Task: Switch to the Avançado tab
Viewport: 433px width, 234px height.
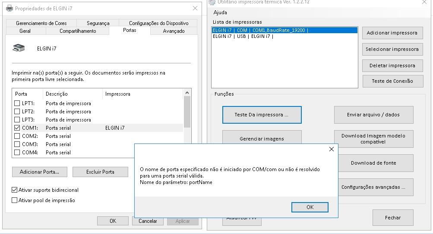Action: 174,31
